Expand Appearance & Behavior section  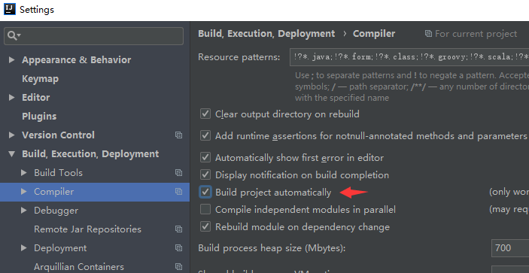11,59
